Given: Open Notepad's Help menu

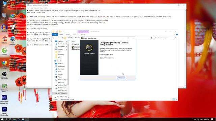Looking at the screenshot, I should [46, 8].
